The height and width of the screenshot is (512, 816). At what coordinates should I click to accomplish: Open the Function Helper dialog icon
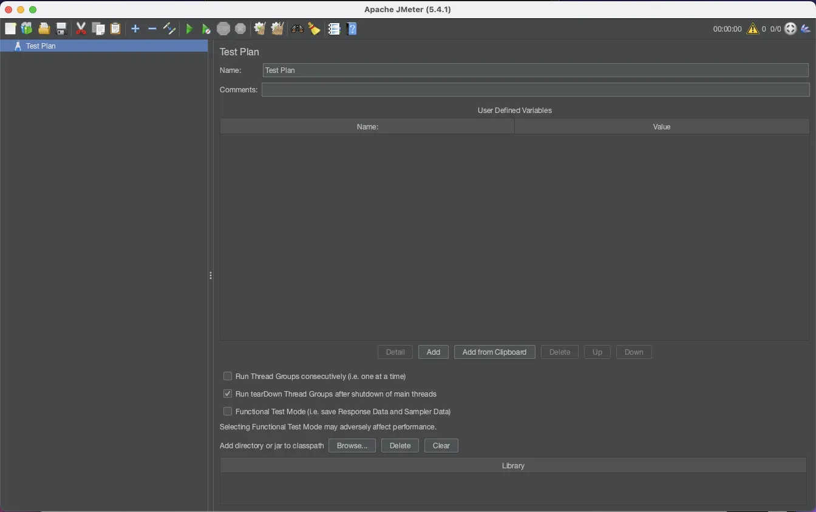tap(334, 29)
